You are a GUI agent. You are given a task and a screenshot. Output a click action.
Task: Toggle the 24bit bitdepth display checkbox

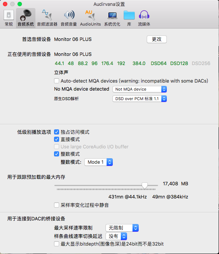[57, 244]
